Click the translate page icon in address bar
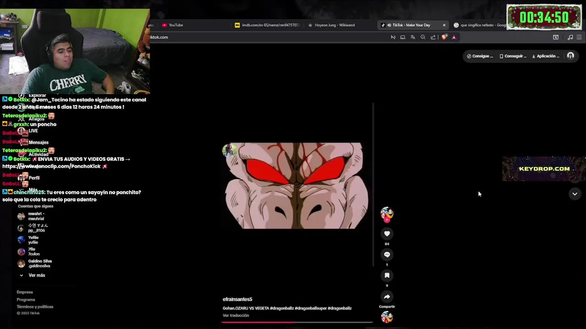The width and height of the screenshot is (586, 329). [x=412, y=37]
